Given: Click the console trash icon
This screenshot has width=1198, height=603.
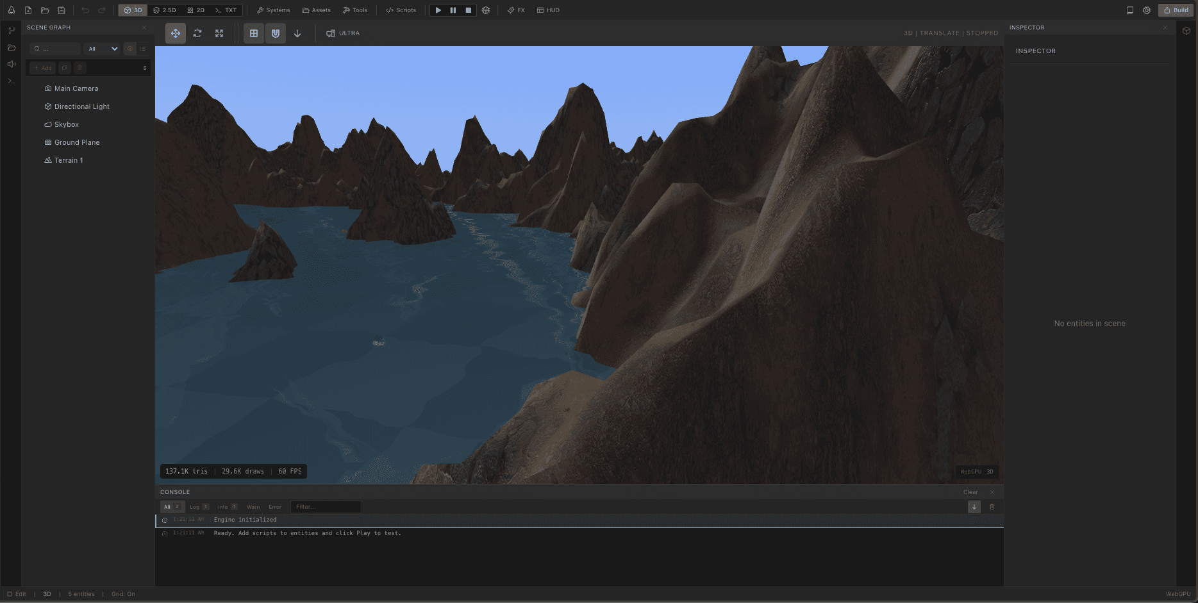Looking at the screenshot, I should point(992,507).
